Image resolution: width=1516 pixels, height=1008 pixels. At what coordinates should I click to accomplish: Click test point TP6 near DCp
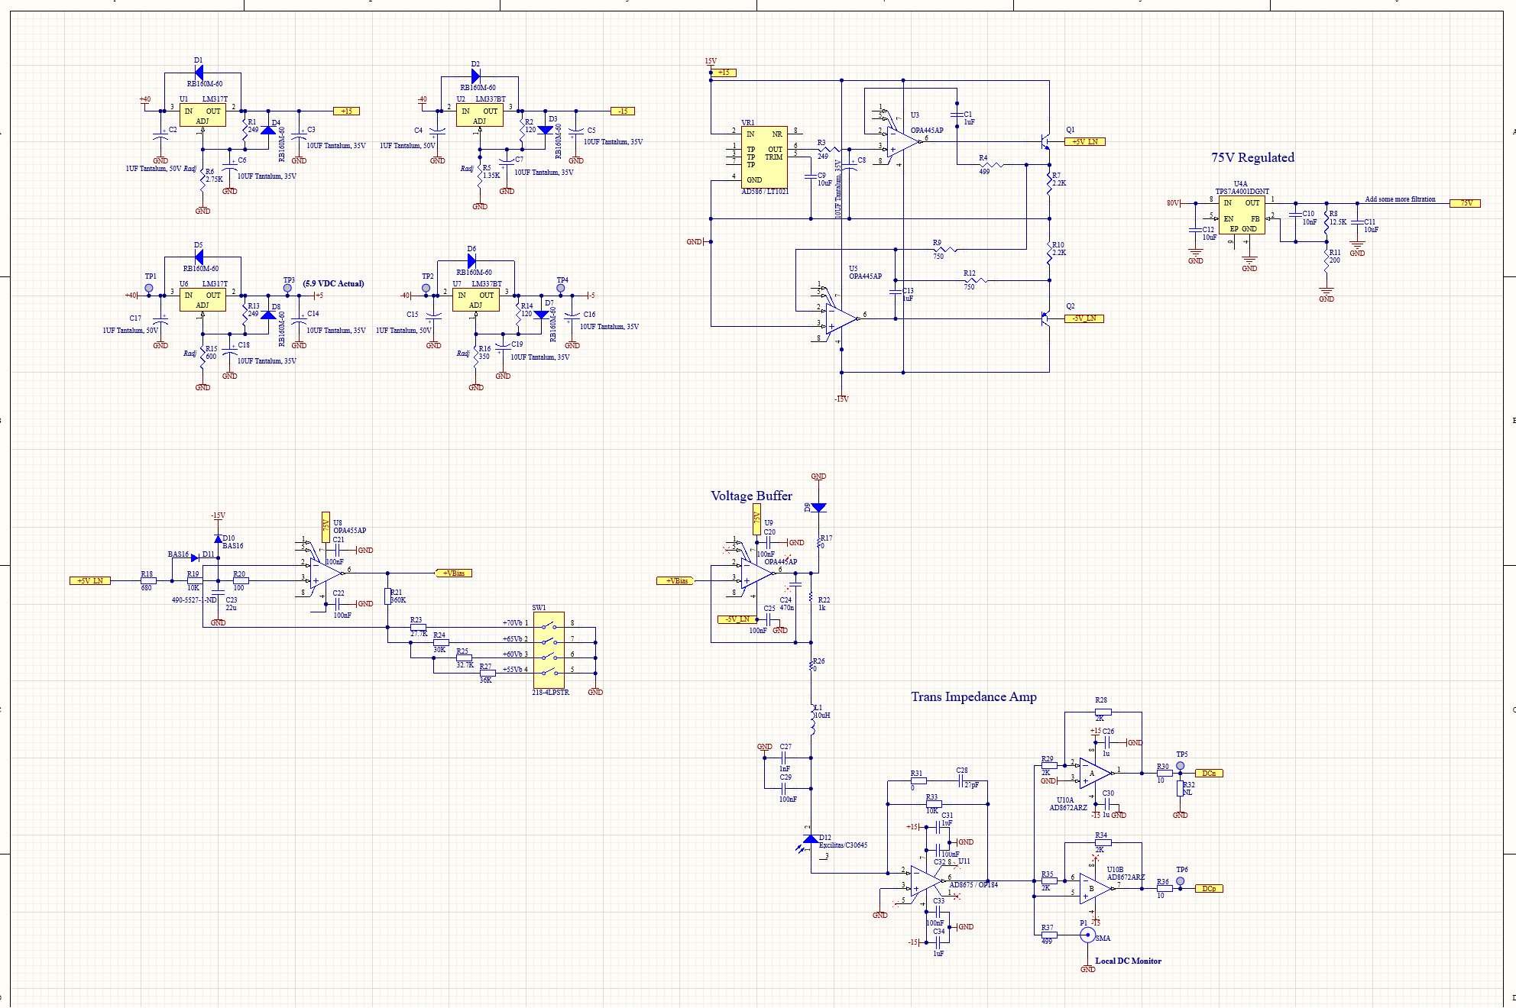(1180, 880)
